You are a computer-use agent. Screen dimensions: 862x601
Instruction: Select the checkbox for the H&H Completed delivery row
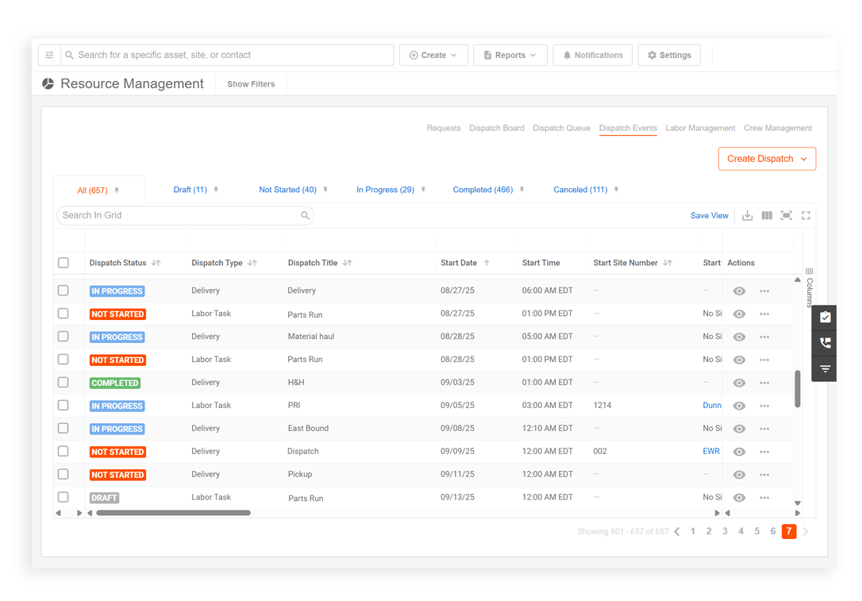63,382
